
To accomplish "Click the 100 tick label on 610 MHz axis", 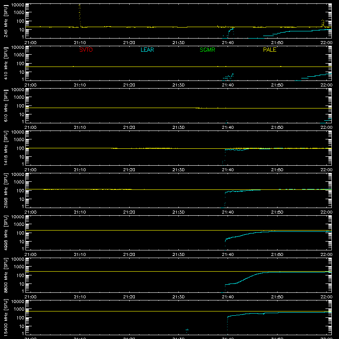I will pos(20,106).
